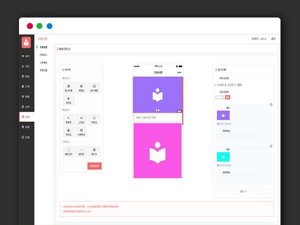Image resolution: width=300 pixels, height=225 pixels.
Task: Open 设置 (Settings) in the sidebar
Action: 26,137
